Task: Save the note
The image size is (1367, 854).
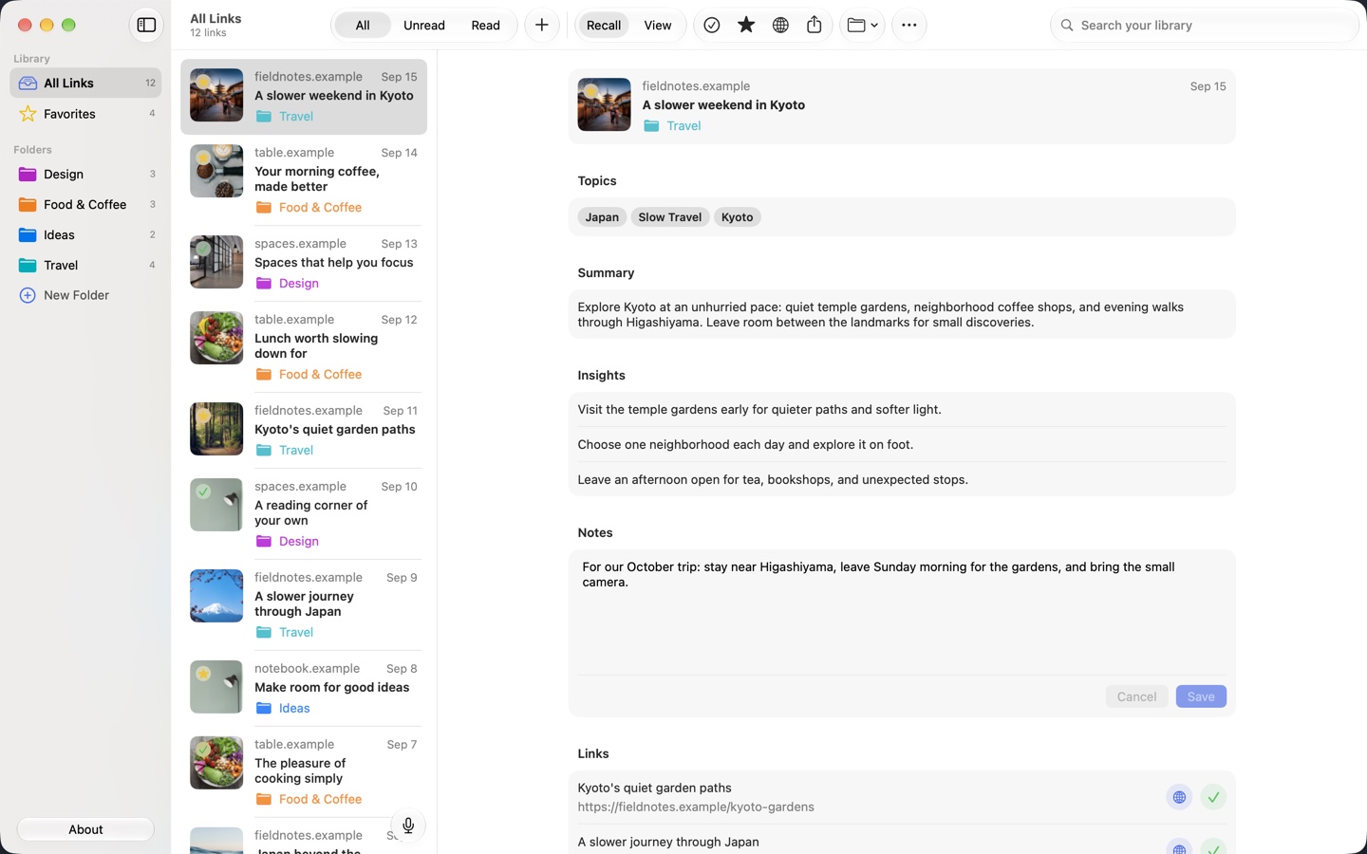Action: 1201,696
